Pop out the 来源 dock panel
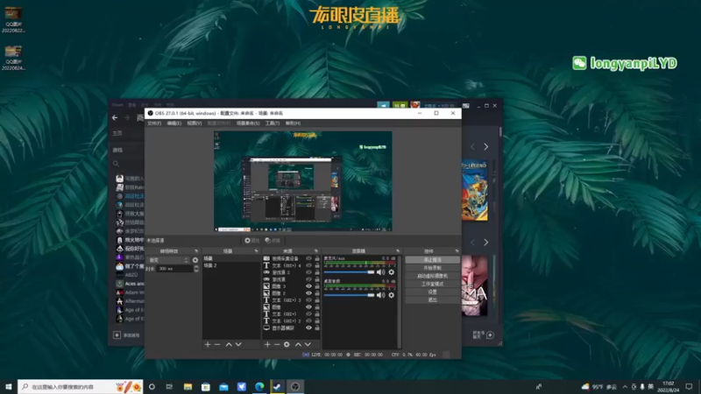 pyautogui.click(x=316, y=251)
